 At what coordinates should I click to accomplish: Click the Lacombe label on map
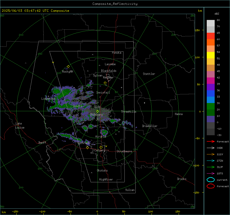point(110,64)
